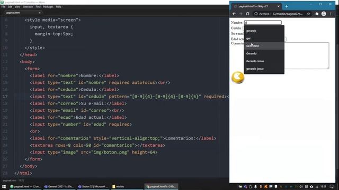Open the Help menu in Atom
Viewport: 339px width, 190px height.
[59, 7]
